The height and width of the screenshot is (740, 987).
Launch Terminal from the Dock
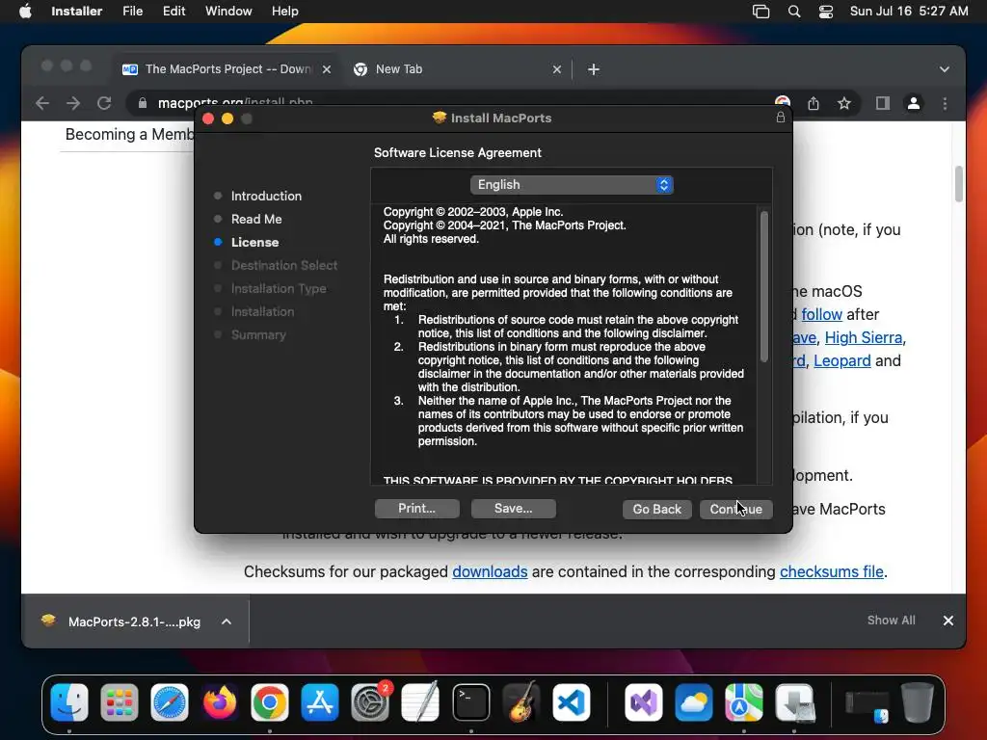tap(470, 702)
